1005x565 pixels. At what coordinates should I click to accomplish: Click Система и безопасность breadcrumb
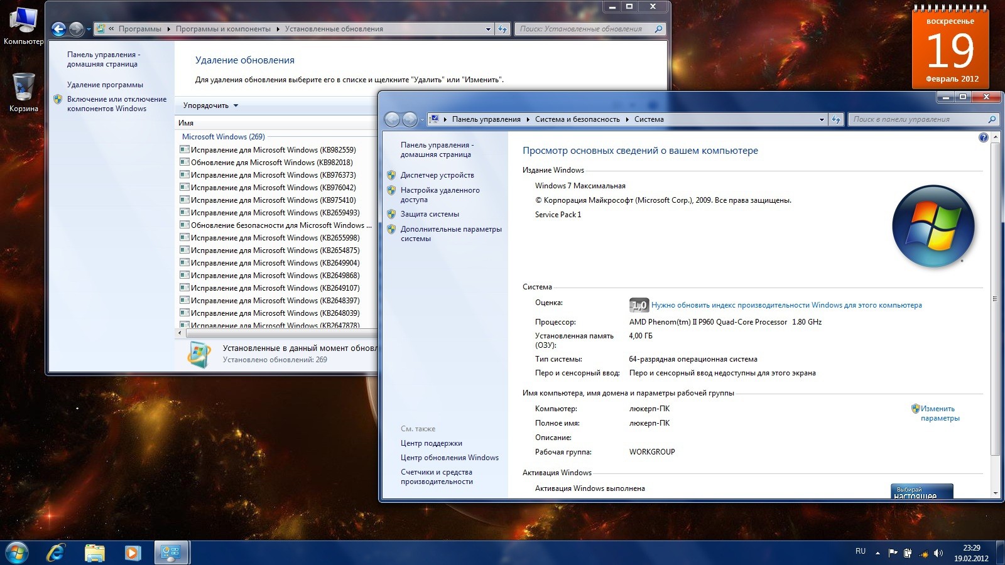577,119
